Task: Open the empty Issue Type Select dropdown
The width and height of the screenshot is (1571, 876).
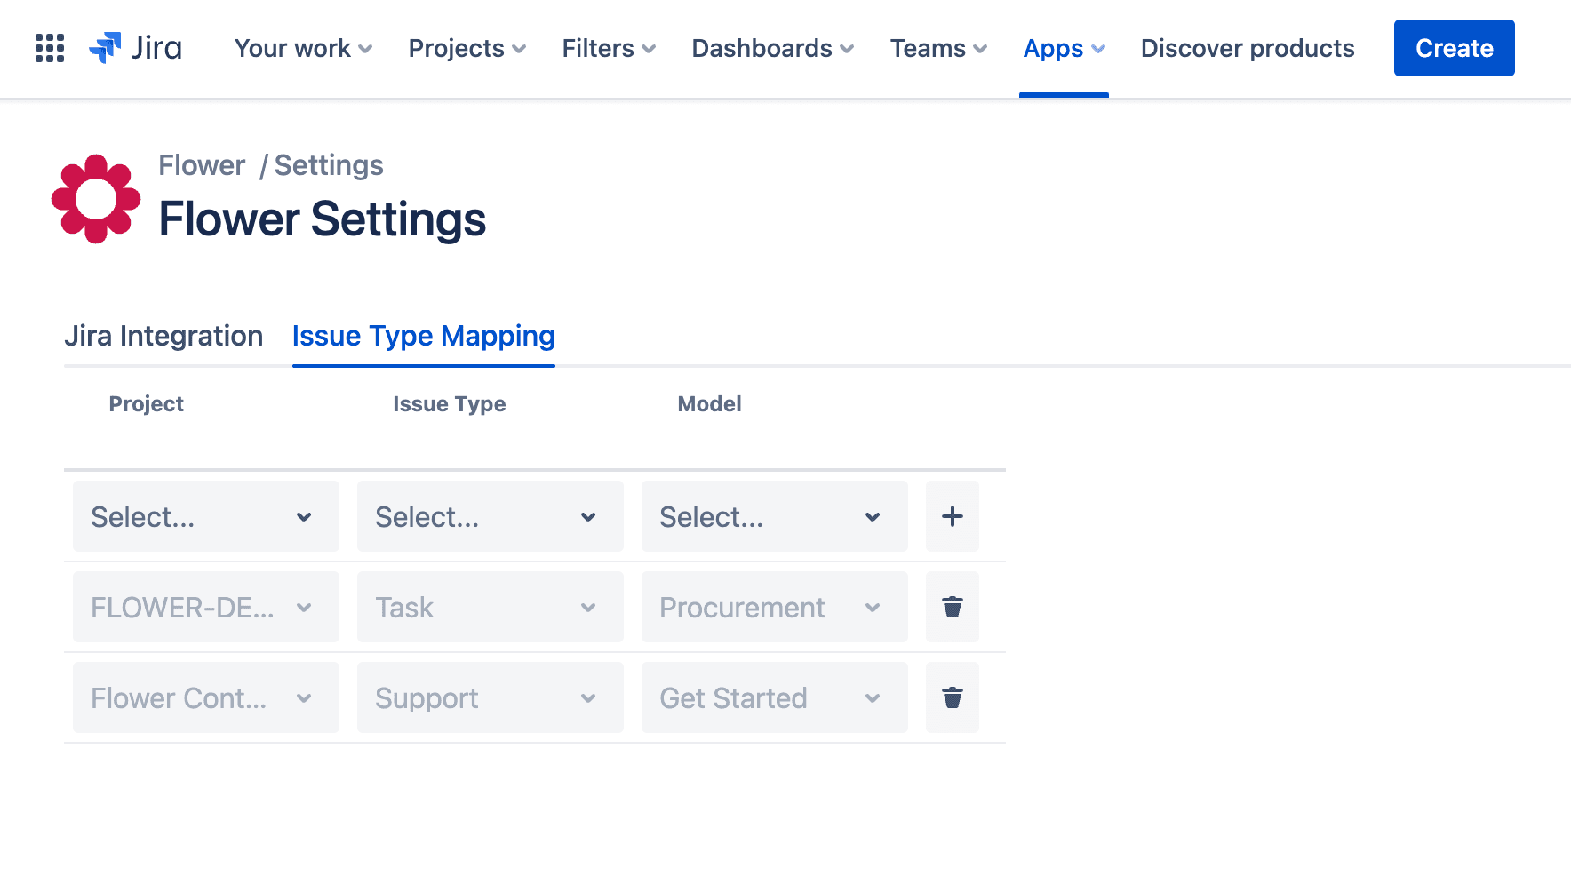Action: point(490,516)
